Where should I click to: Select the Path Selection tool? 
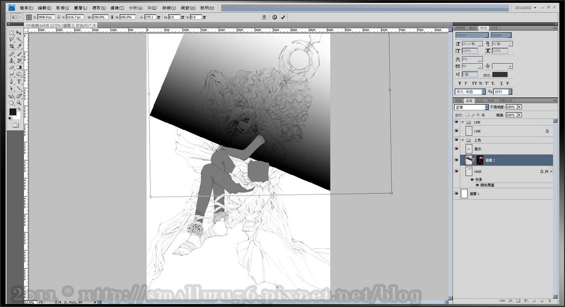12,88
